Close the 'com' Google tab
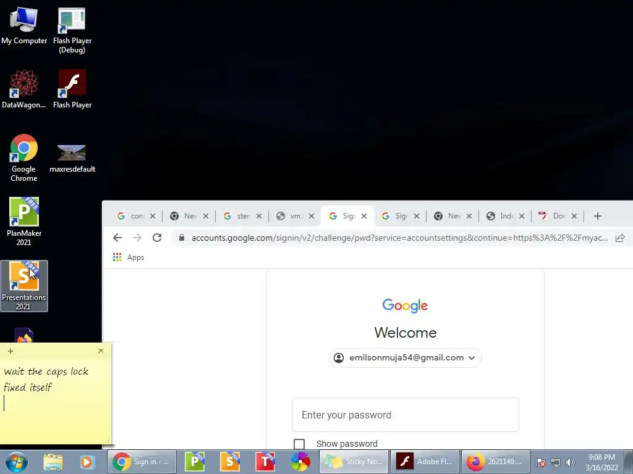This screenshot has width=633, height=474. click(x=153, y=216)
